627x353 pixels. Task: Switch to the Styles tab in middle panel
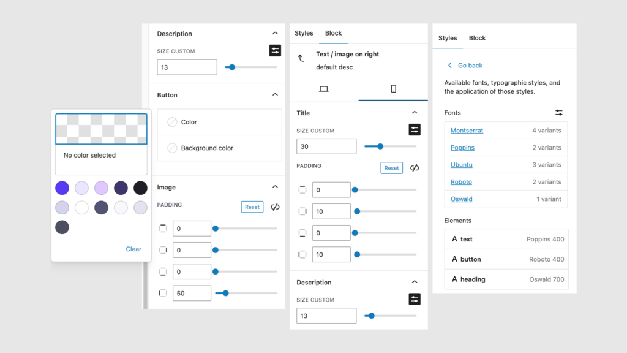[x=304, y=33]
